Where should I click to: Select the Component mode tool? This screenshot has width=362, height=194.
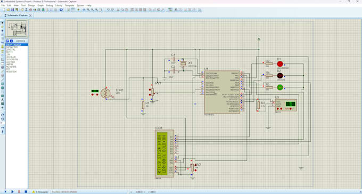point(2,27)
